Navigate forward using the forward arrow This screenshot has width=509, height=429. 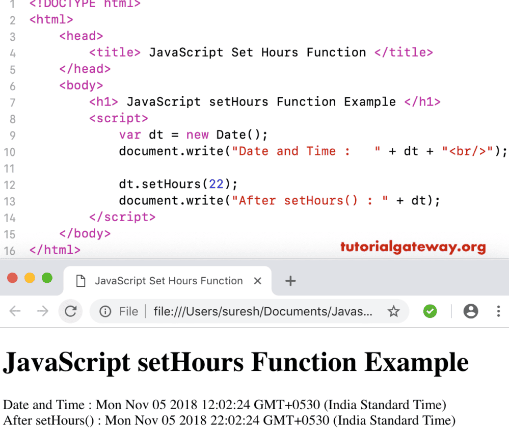coord(43,311)
